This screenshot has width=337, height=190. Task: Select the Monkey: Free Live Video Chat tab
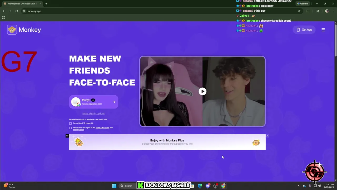[22, 4]
